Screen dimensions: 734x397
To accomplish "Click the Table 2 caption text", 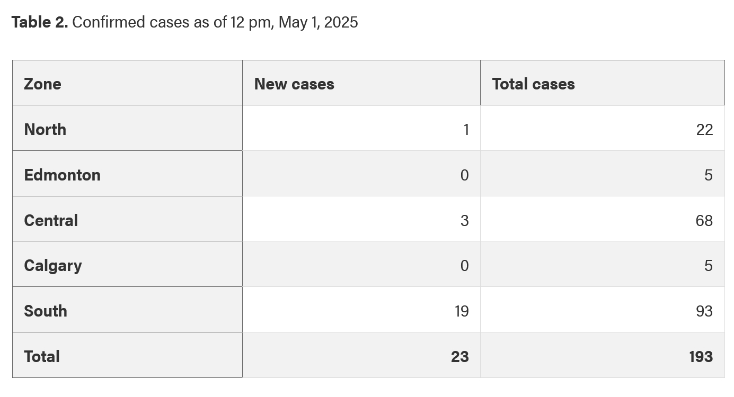I will [x=184, y=22].
